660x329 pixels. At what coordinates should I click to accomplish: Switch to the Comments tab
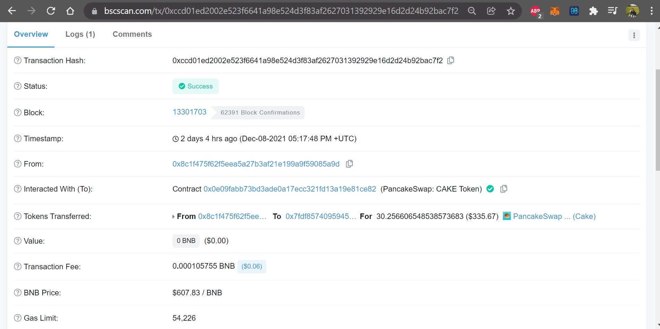pos(132,34)
